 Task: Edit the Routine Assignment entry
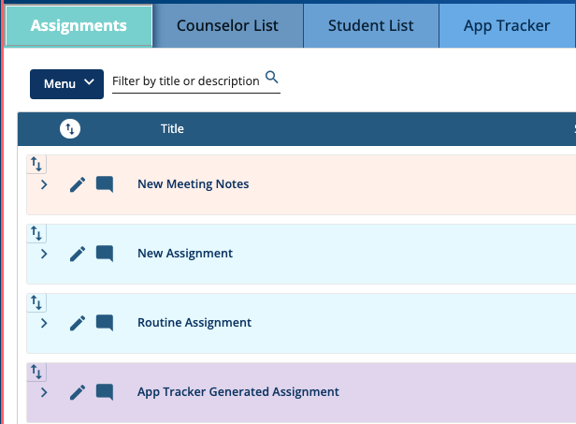tap(78, 323)
